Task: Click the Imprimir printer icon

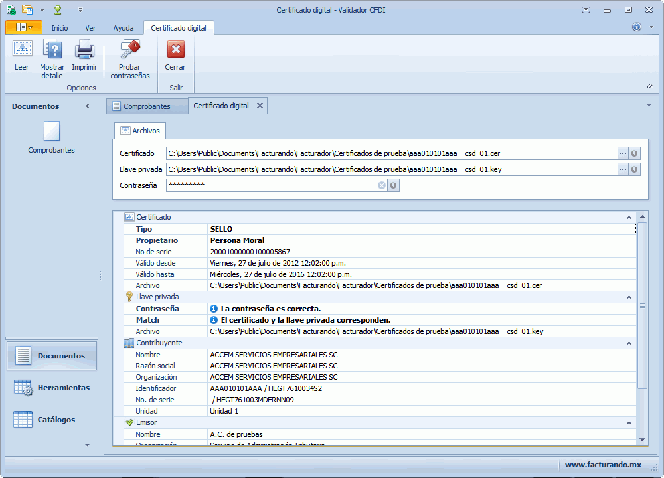Action: click(84, 50)
